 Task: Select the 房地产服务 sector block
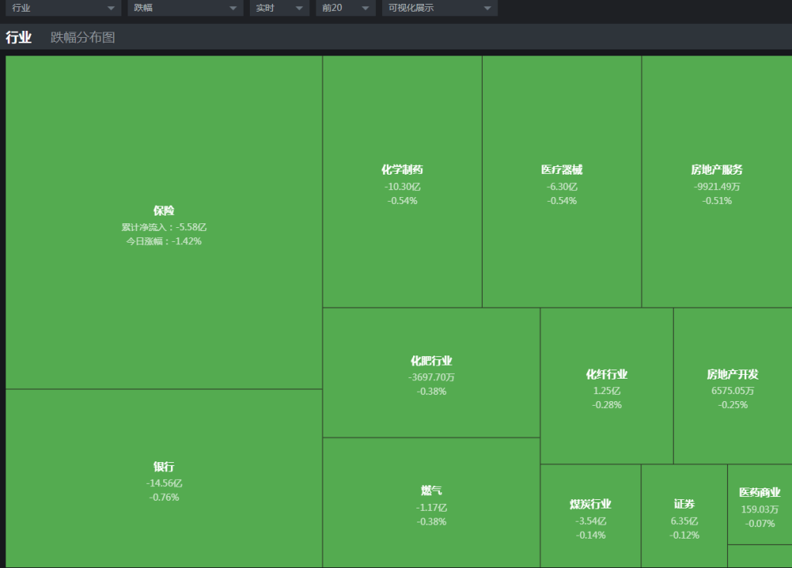(x=717, y=182)
